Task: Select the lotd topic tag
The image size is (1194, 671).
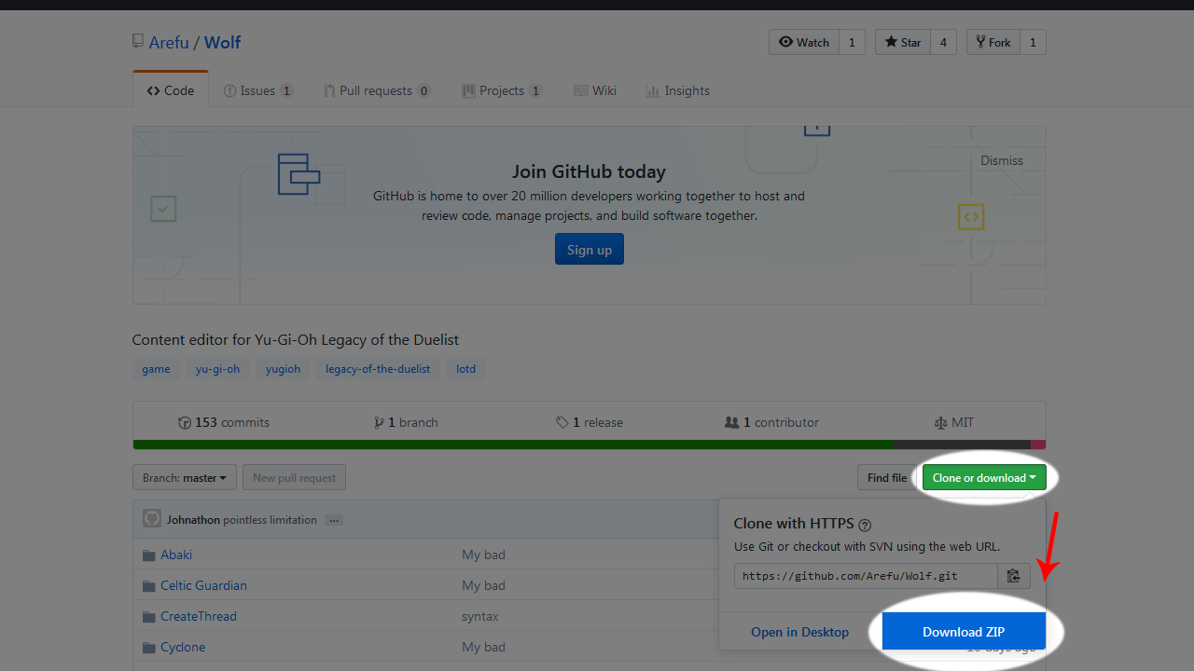Action: click(x=465, y=369)
